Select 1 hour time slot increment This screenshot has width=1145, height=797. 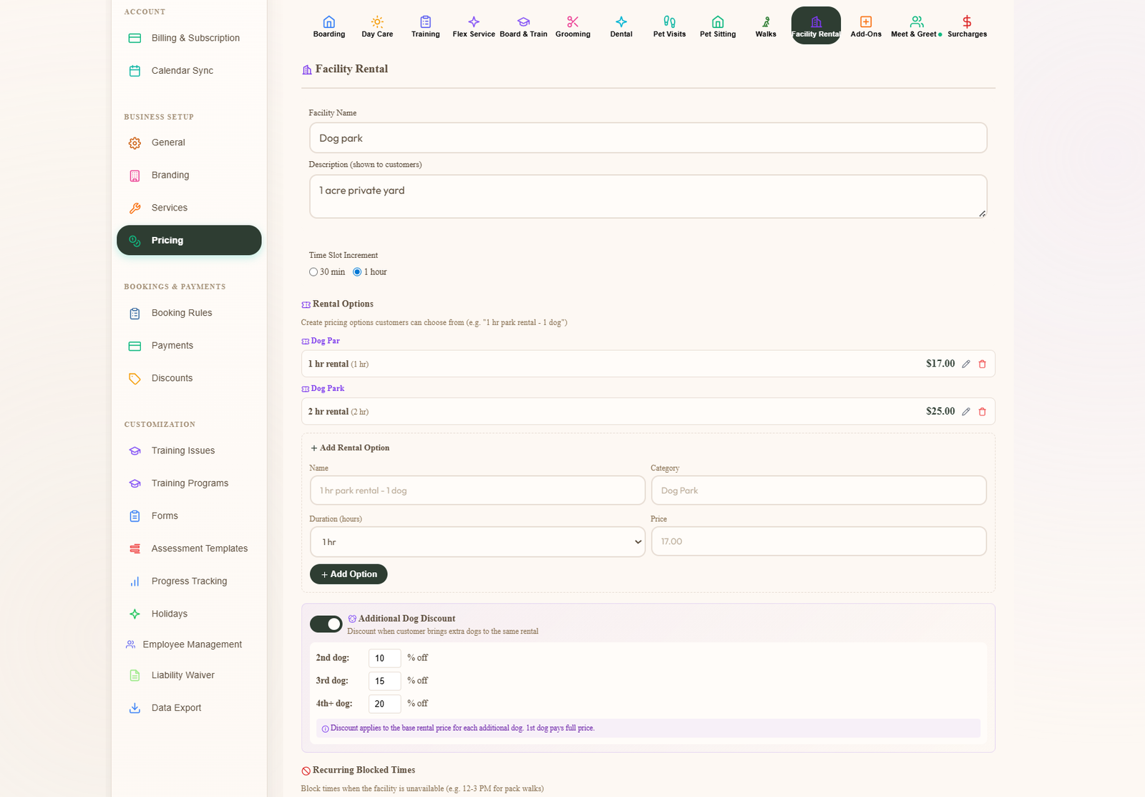tap(357, 272)
